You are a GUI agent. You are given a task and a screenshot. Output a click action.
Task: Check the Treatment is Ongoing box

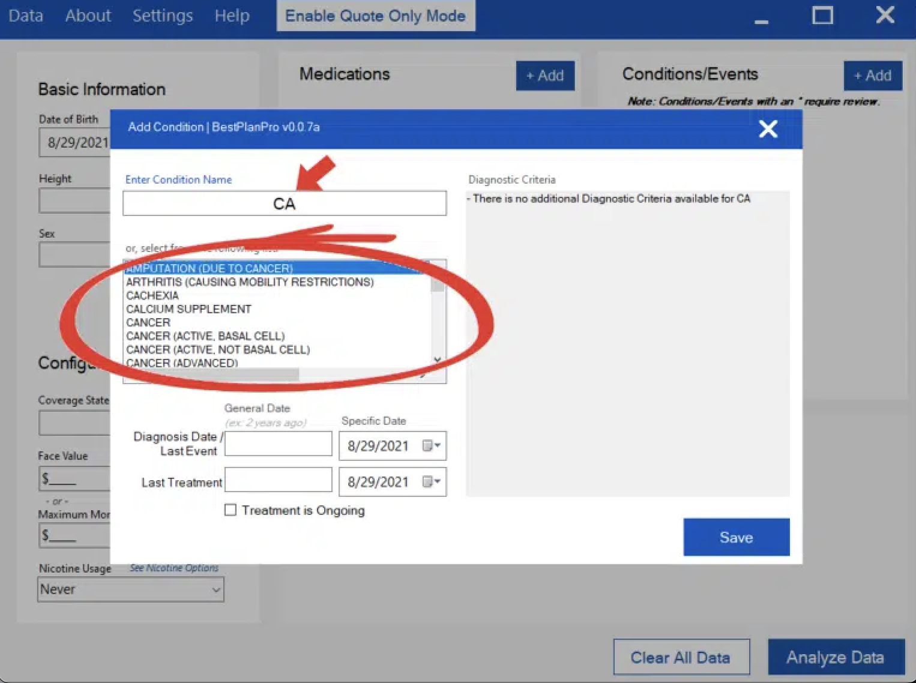coord(231,510)
